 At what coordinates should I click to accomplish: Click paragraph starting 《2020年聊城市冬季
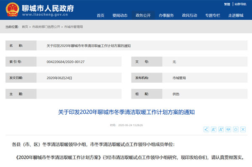pyautogui.click(x=130, y=157)
